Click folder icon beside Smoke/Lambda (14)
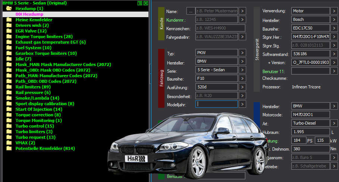339x182 pixels. coord(9,98)
